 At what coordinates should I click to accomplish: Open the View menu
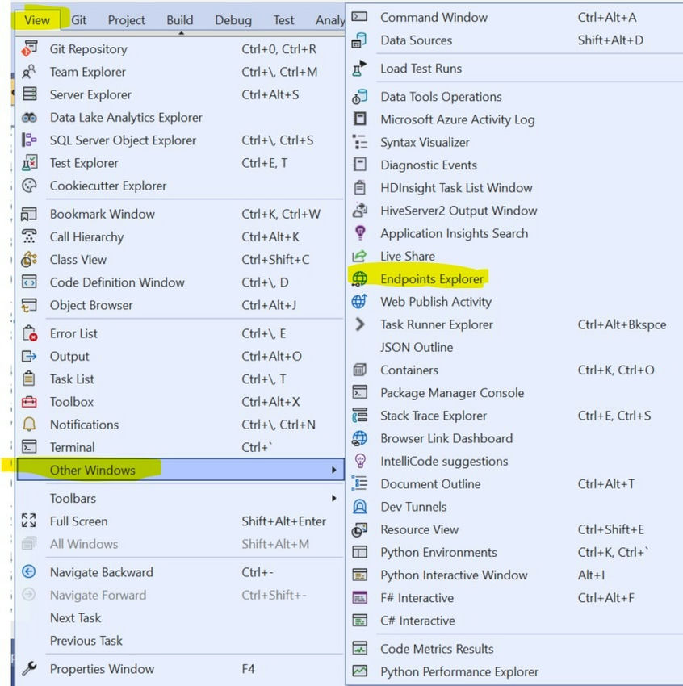pos(37,19)
